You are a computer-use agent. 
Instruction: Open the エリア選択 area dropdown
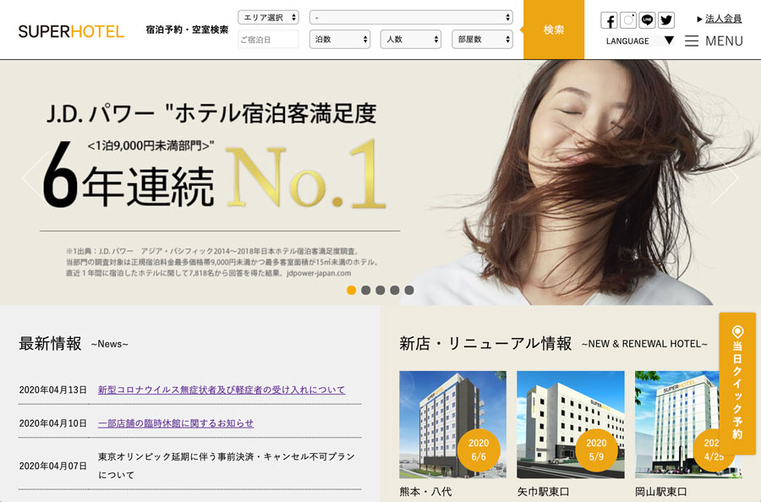point(268,18)
